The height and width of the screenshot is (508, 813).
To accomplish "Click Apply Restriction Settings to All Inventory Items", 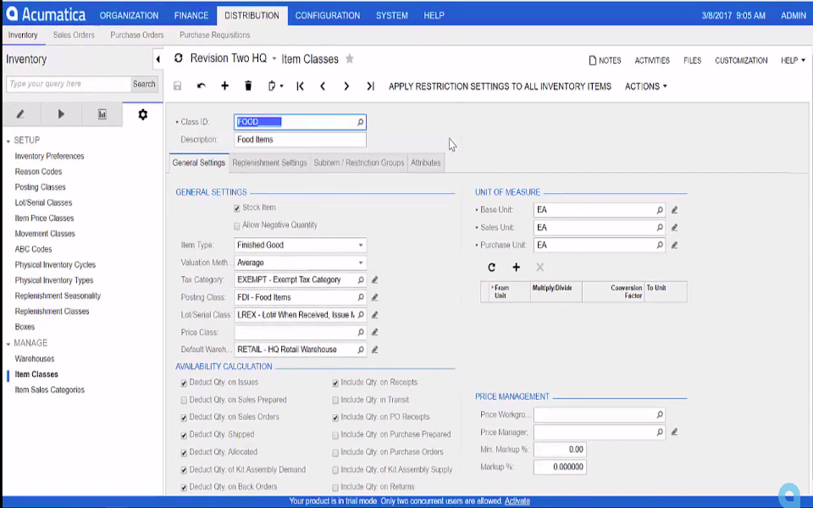I will tap(500, 86).
